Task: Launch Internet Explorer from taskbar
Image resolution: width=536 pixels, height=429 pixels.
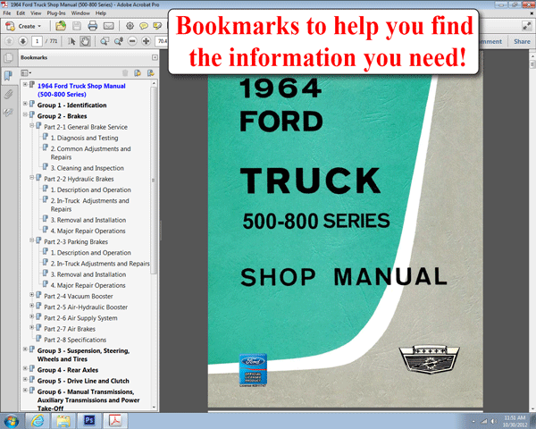Action: [x=38, y=421]
